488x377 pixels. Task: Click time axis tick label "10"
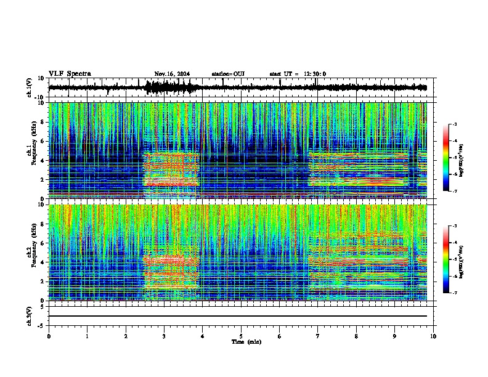tap(433, 336)
